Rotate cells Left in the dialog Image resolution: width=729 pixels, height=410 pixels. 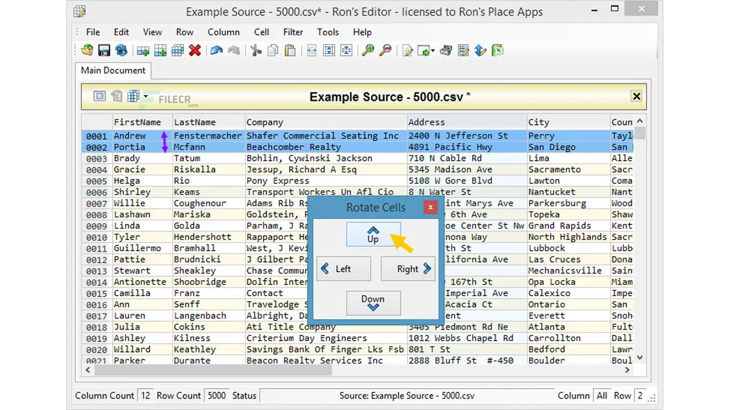pyautogui.click(x=343, y=269)
